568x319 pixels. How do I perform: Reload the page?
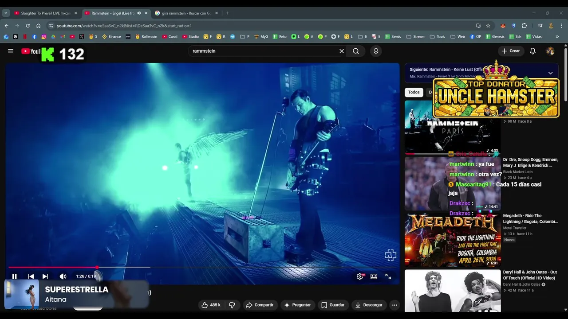click(28, 26)
